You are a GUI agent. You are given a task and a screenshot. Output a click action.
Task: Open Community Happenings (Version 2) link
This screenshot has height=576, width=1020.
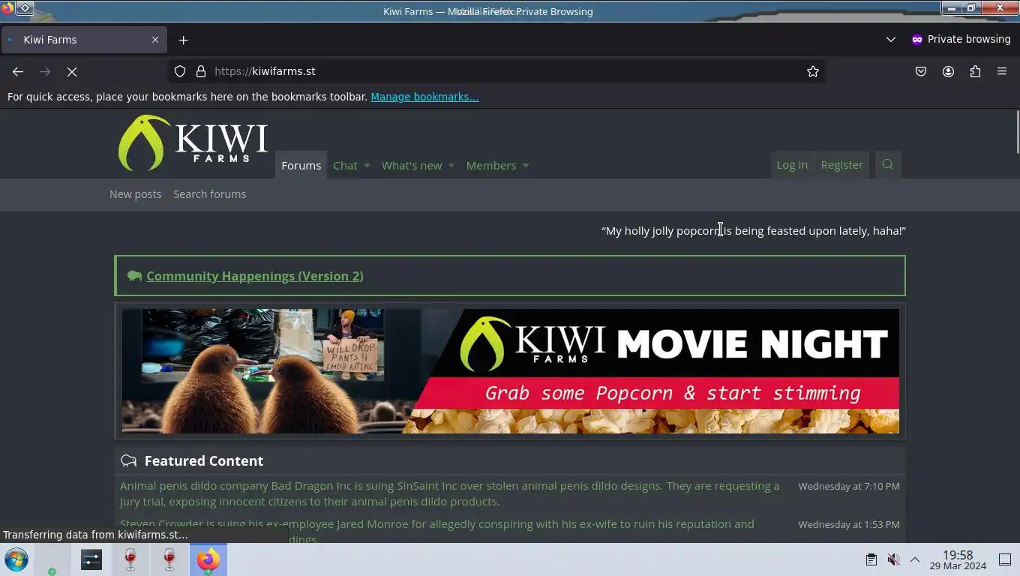point(255,276)
